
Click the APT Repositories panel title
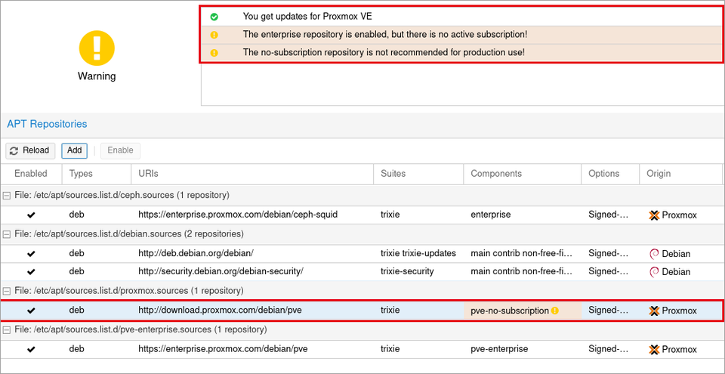[47, 124]
